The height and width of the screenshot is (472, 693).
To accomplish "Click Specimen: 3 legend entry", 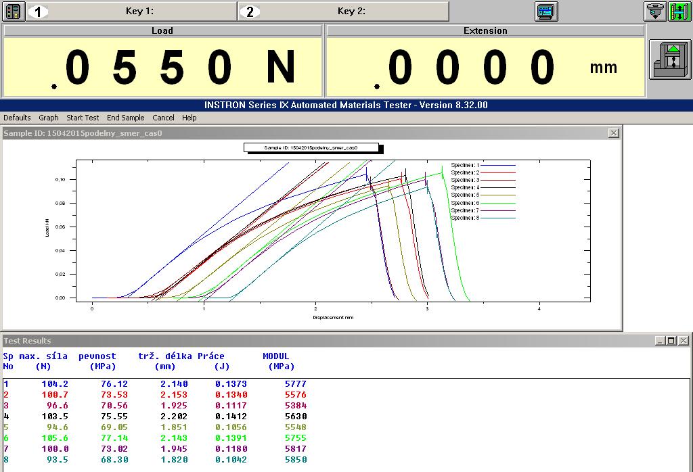I will (x=483, y=180).
